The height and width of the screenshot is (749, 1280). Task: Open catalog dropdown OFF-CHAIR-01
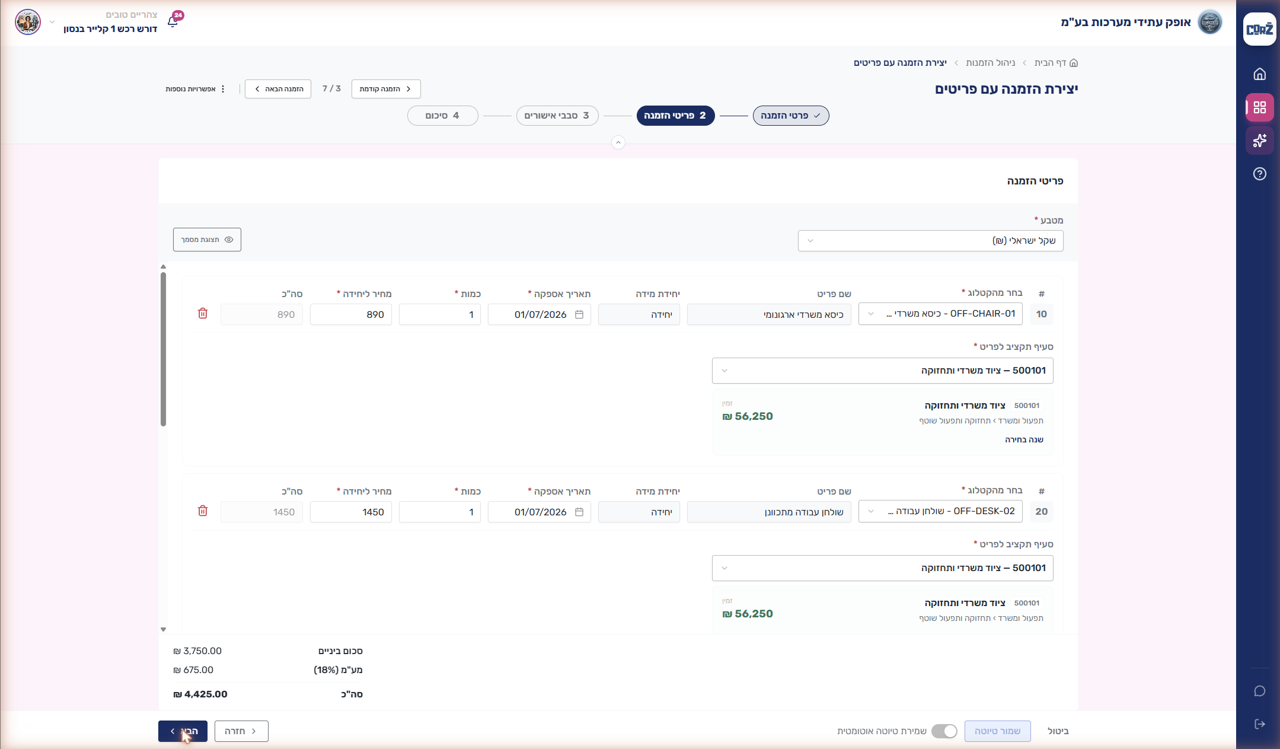[x=940, y=314]
